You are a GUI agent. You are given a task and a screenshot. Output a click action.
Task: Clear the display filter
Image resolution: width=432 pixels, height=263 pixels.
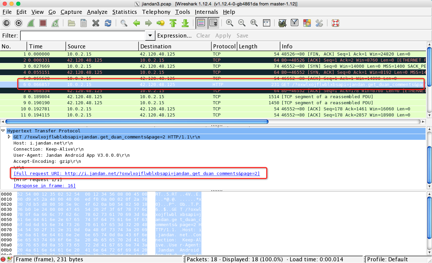pos(203,36)
